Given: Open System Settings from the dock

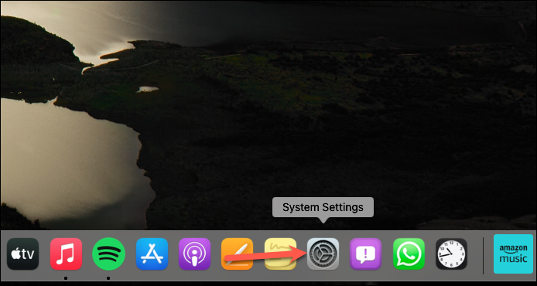Looking at the screenshot, I should 323,254.
